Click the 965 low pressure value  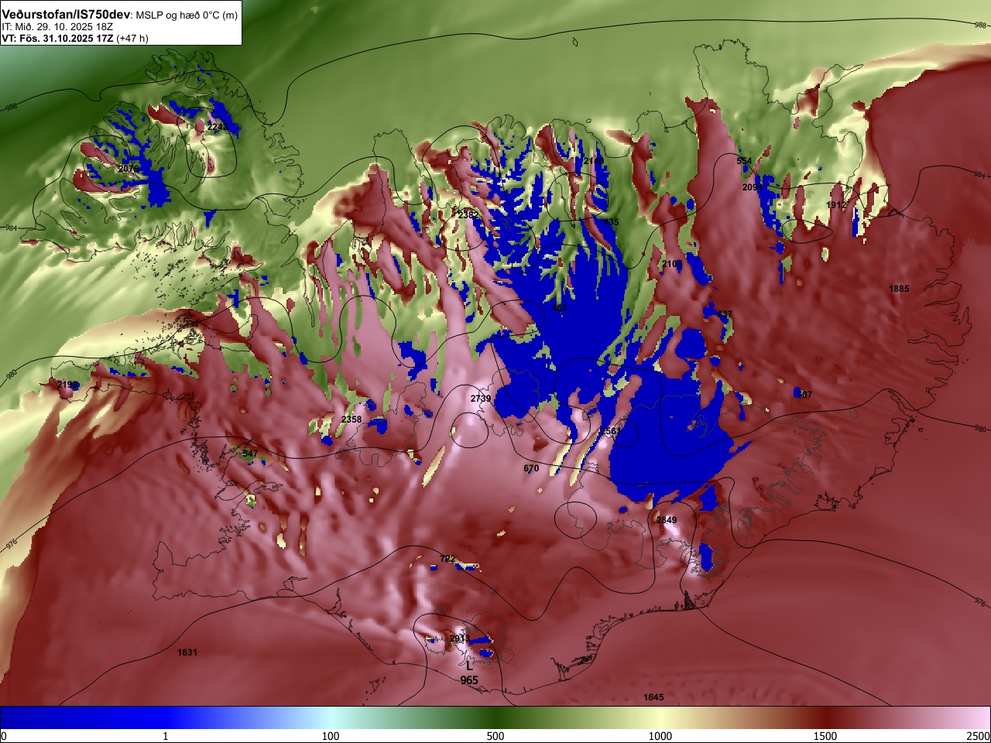pos(469,680)
